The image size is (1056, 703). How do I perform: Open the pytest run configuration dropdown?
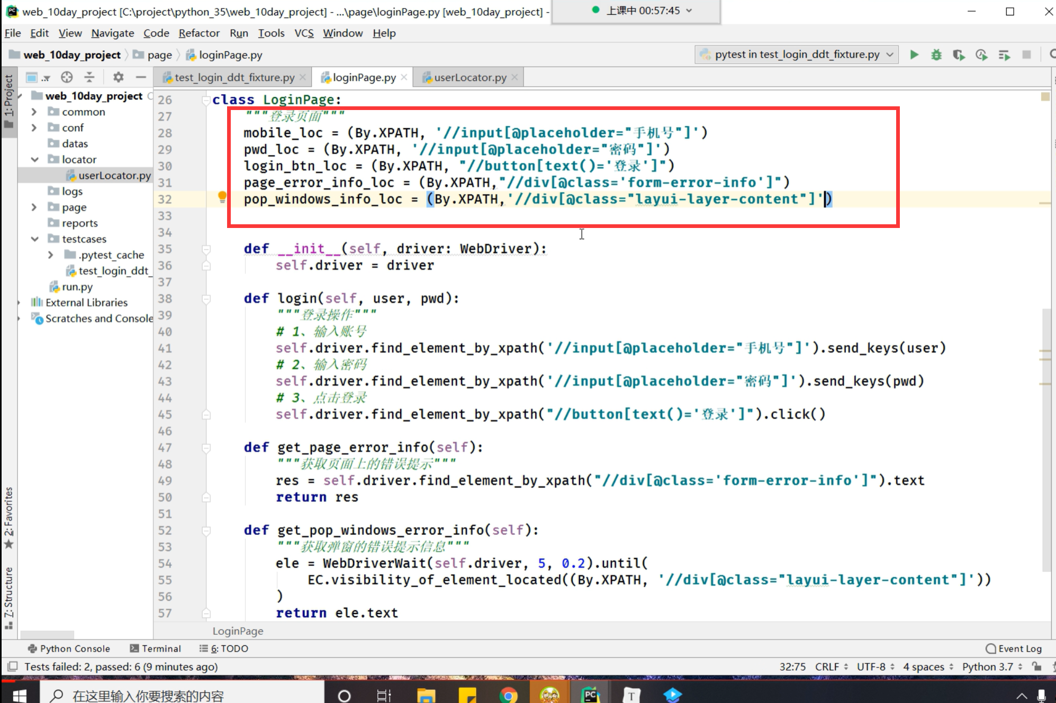(x=797, y=54)
